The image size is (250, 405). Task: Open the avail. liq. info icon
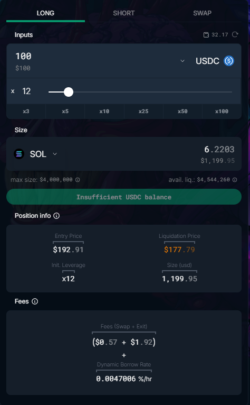tap(235, 180)
